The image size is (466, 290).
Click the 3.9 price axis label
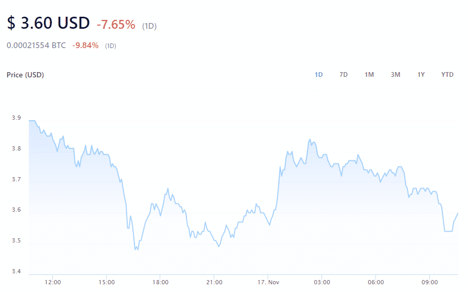coord(16,118)
